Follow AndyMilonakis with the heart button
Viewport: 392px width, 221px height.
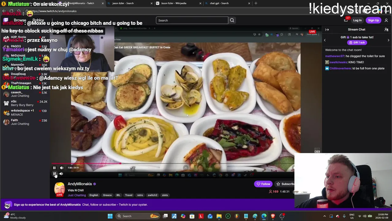click(263, 184)
